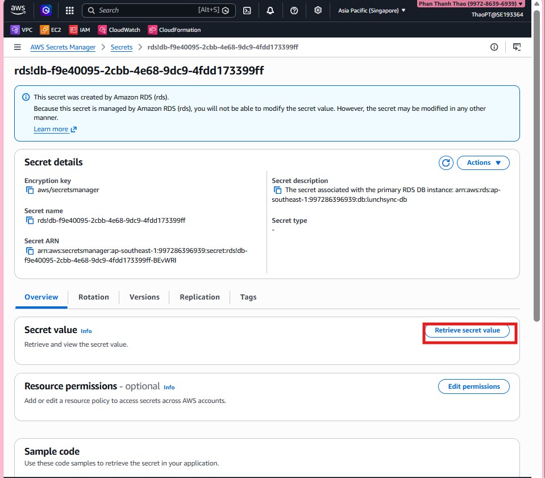Copy the secret name

tap(30, 221)
